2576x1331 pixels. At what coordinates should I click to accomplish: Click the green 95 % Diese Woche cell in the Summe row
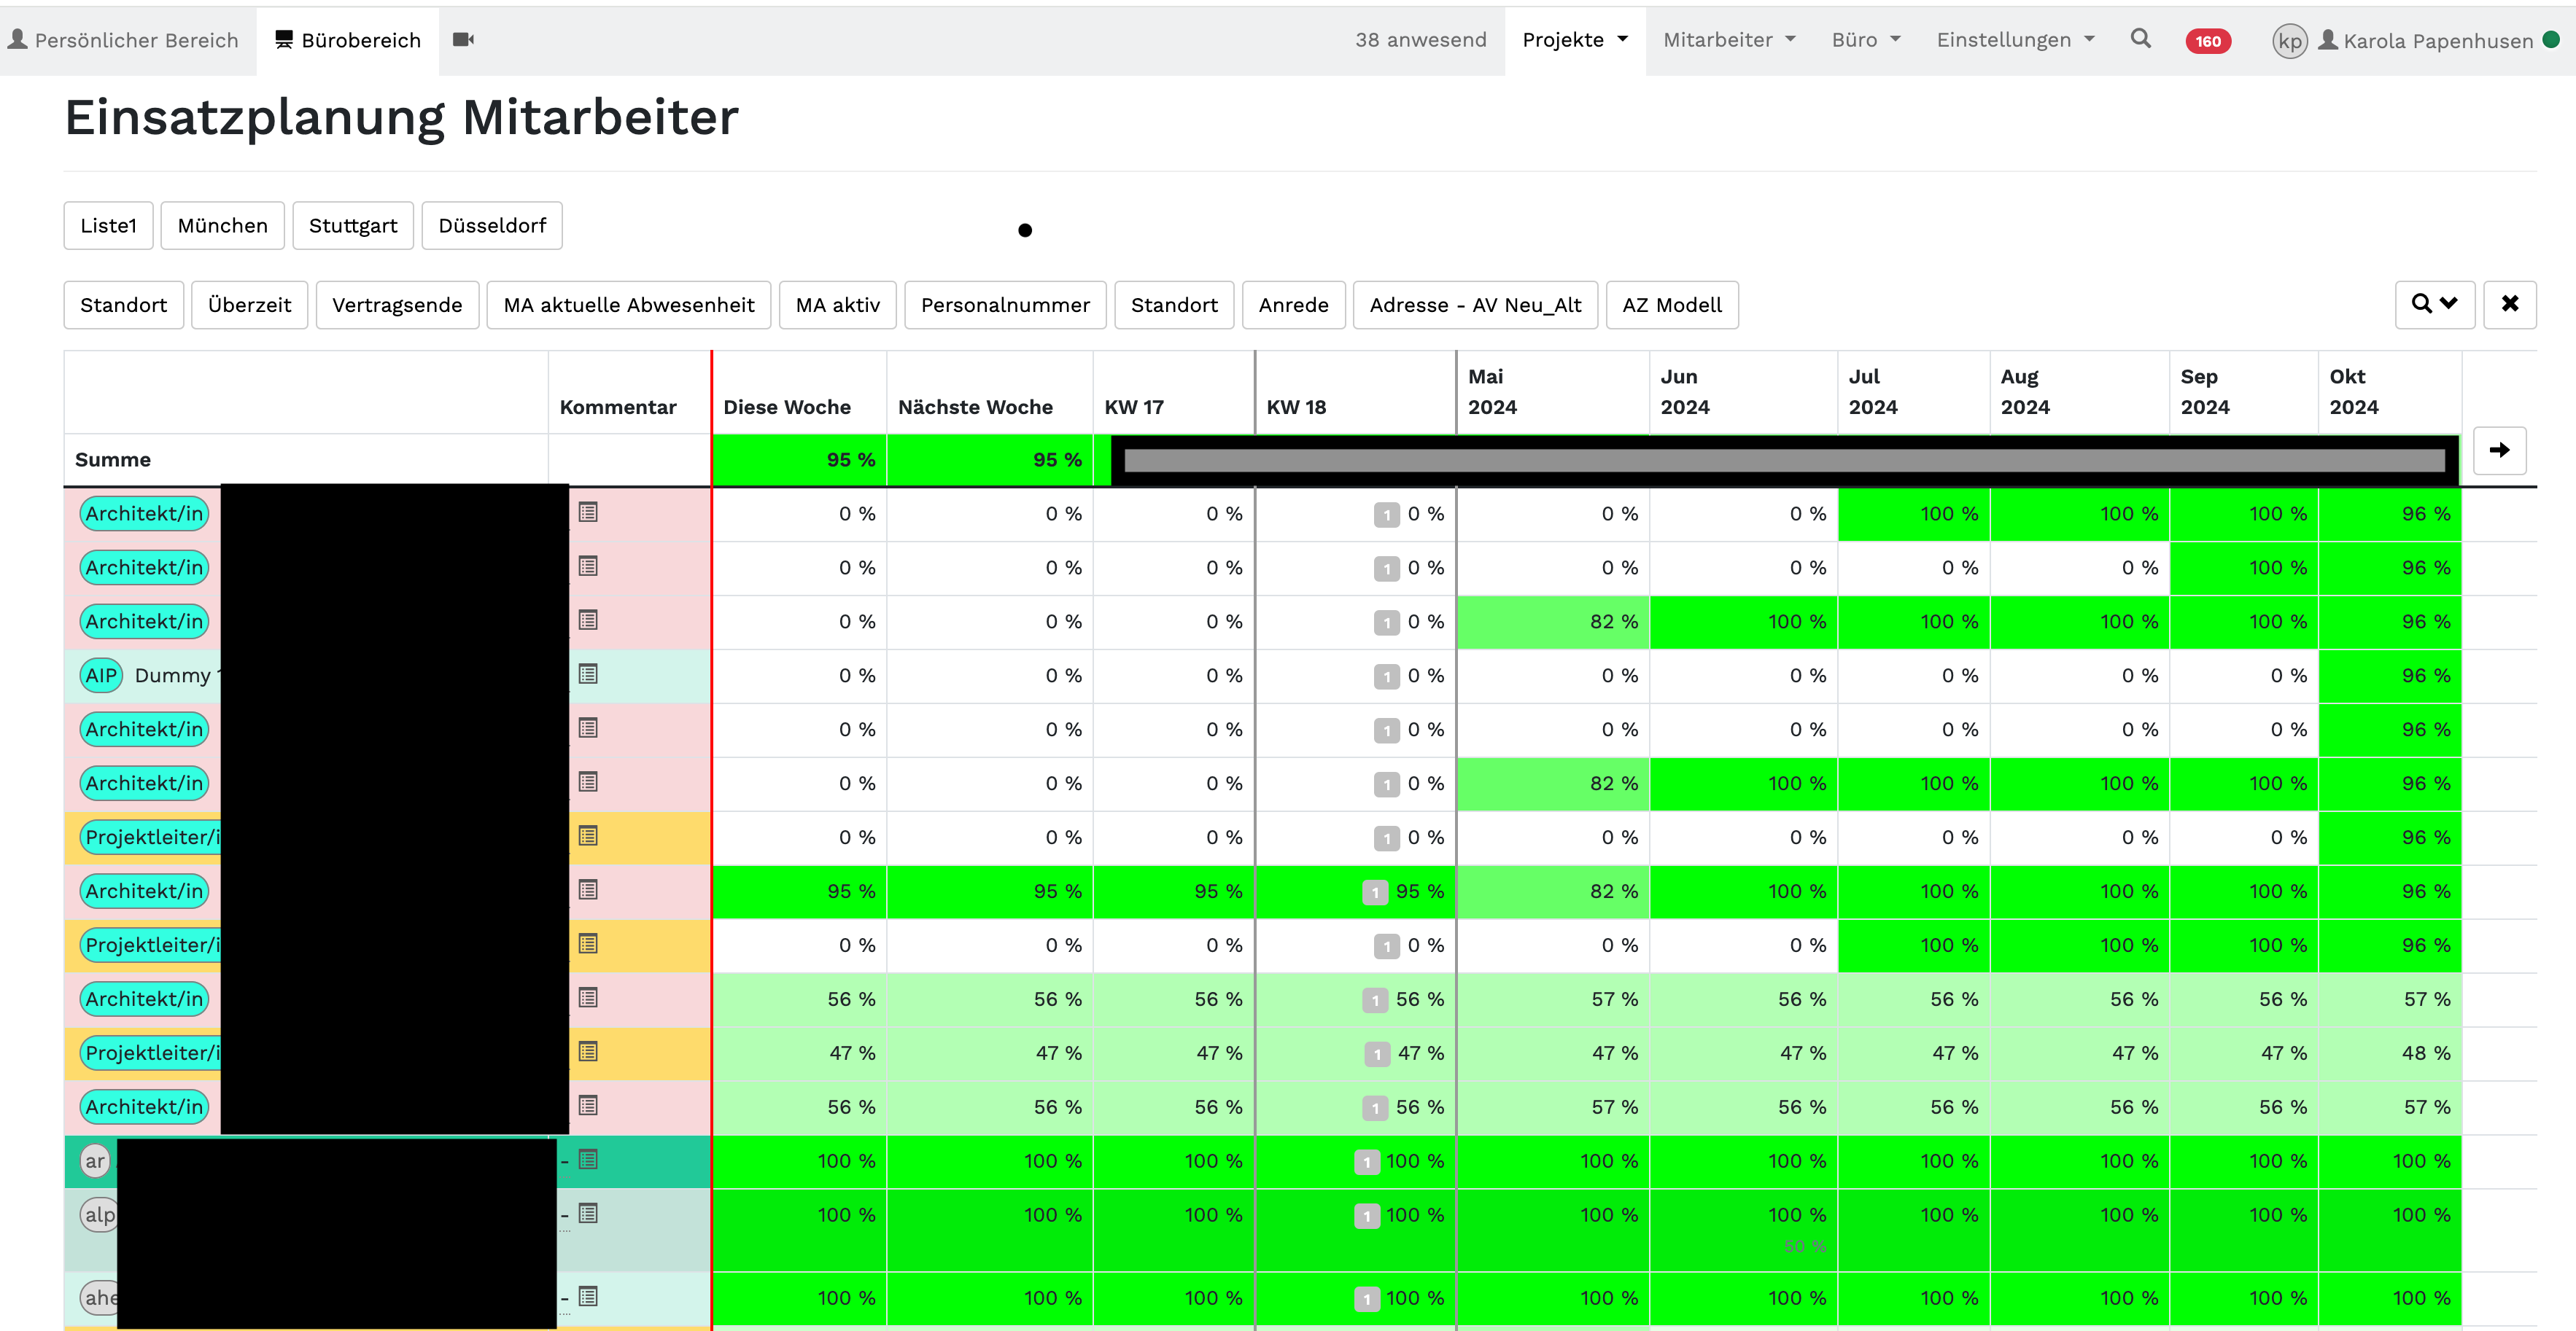[x=799, y=461]
